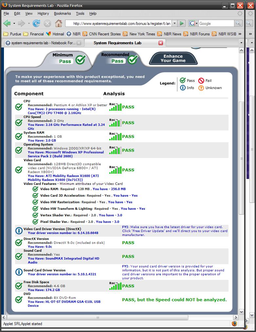Open the NBR Forums feed bookmark
This screenshot has height=332, width=256.
(196, 34)
